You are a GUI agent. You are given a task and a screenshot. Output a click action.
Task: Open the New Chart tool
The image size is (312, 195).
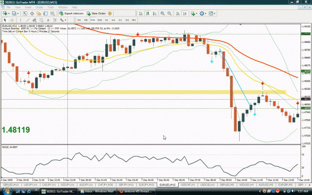(5, 13)
